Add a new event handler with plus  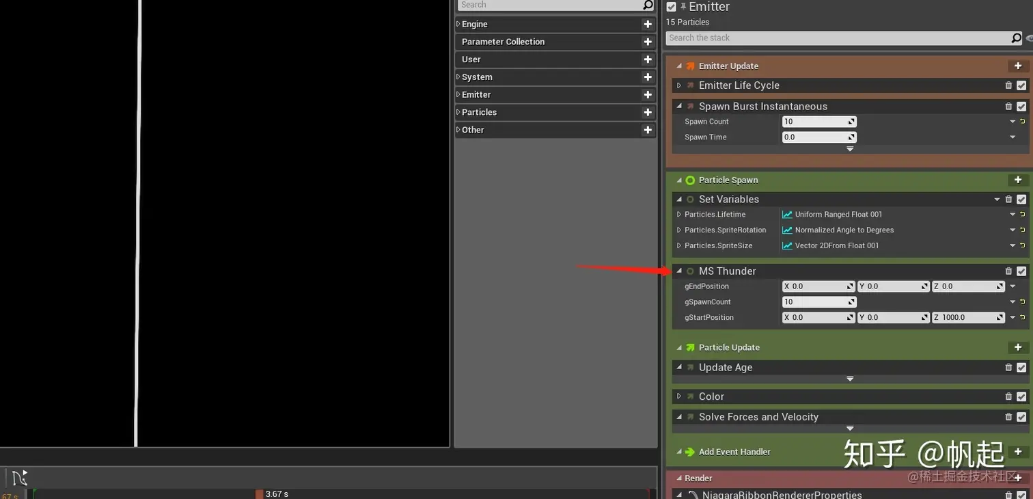pyautogui.click(x=1018, y=452)
